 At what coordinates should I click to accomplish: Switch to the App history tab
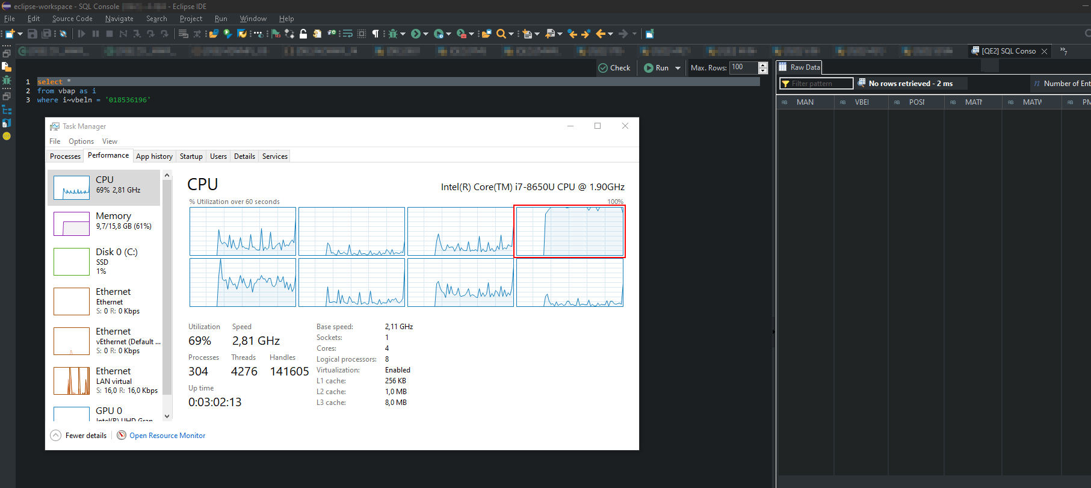pyautogui.click(x=154, y=156)
